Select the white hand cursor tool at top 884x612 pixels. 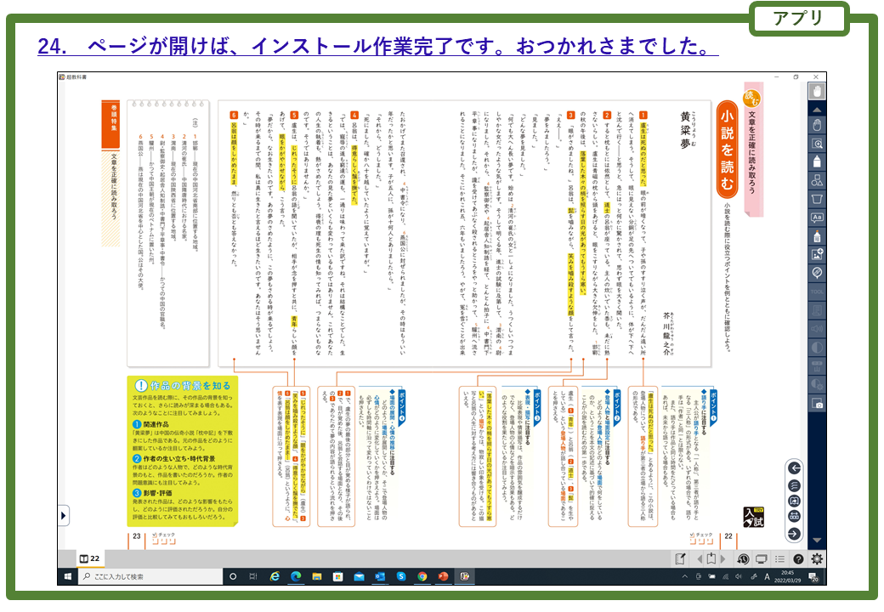coord(817,91)
